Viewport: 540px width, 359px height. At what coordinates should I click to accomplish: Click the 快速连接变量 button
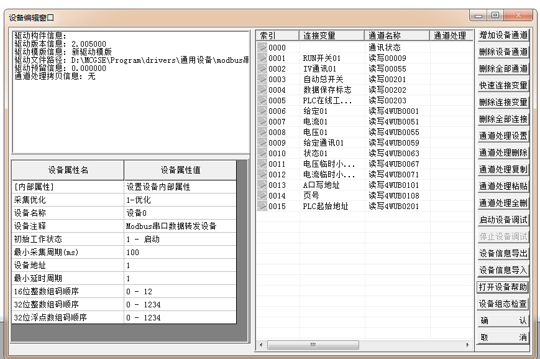[x=503, y=85]
